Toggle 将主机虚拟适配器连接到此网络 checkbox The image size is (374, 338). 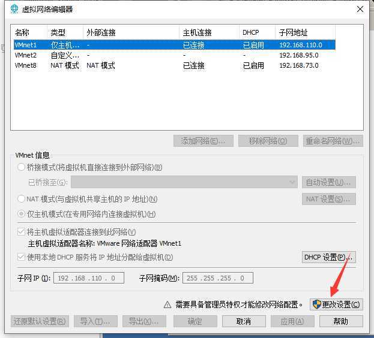21,232
